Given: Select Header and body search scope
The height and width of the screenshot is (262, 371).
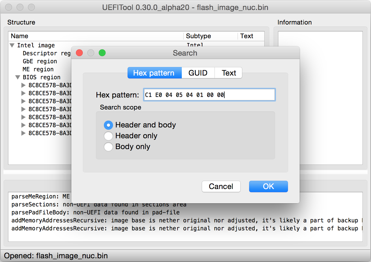Looking at the screenshot, I should pyautogui.click(x=140, y=125).
